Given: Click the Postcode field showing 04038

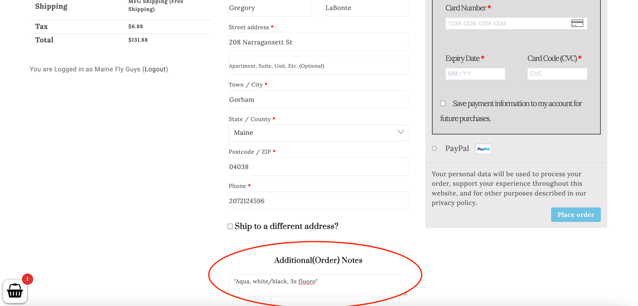Looking at the screenshot, I should point(318,167).
